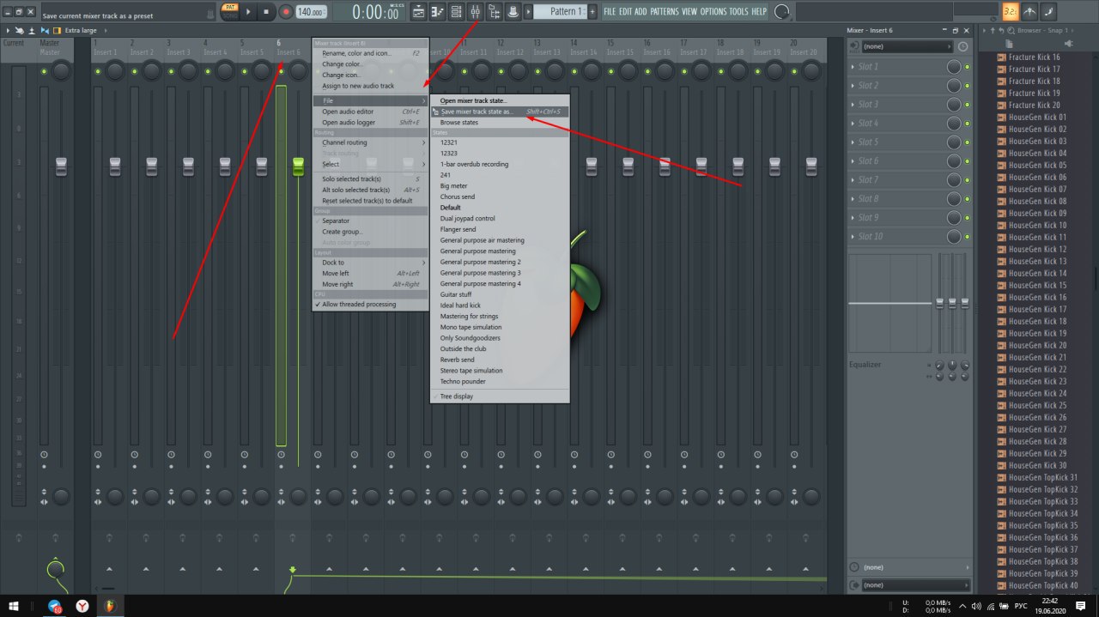Open the EDIT menu
Image resolution: width=1099 pixels, height=617 pixels.
coord(626,11)
